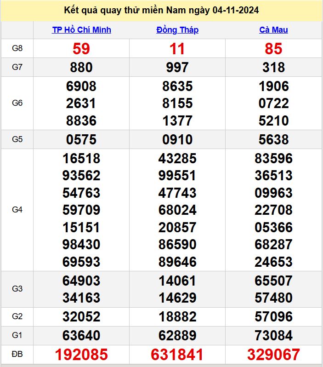Click the G2 number 32052
323x367 pixels.
click(x=81, y=317)
